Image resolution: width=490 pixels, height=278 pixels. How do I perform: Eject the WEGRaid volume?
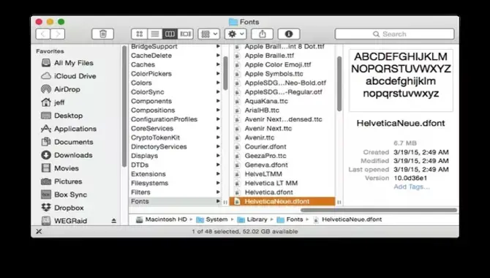(x=114, y=221)
